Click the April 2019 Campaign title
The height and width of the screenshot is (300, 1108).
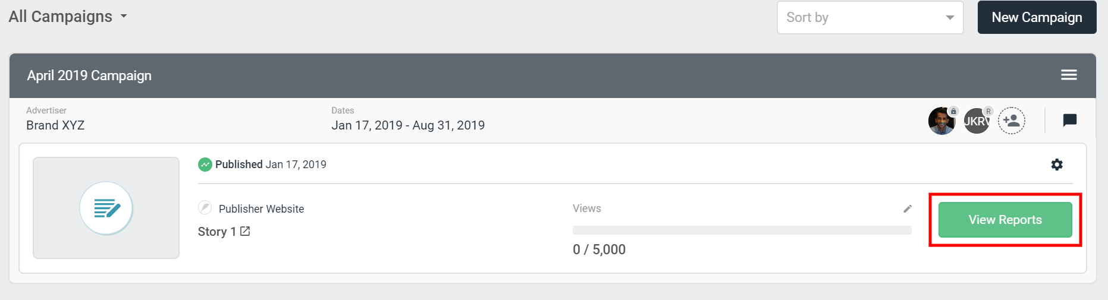pos(89,75)
